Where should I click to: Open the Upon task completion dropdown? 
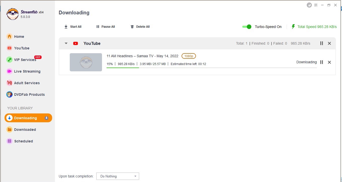[x=118, y=176]
